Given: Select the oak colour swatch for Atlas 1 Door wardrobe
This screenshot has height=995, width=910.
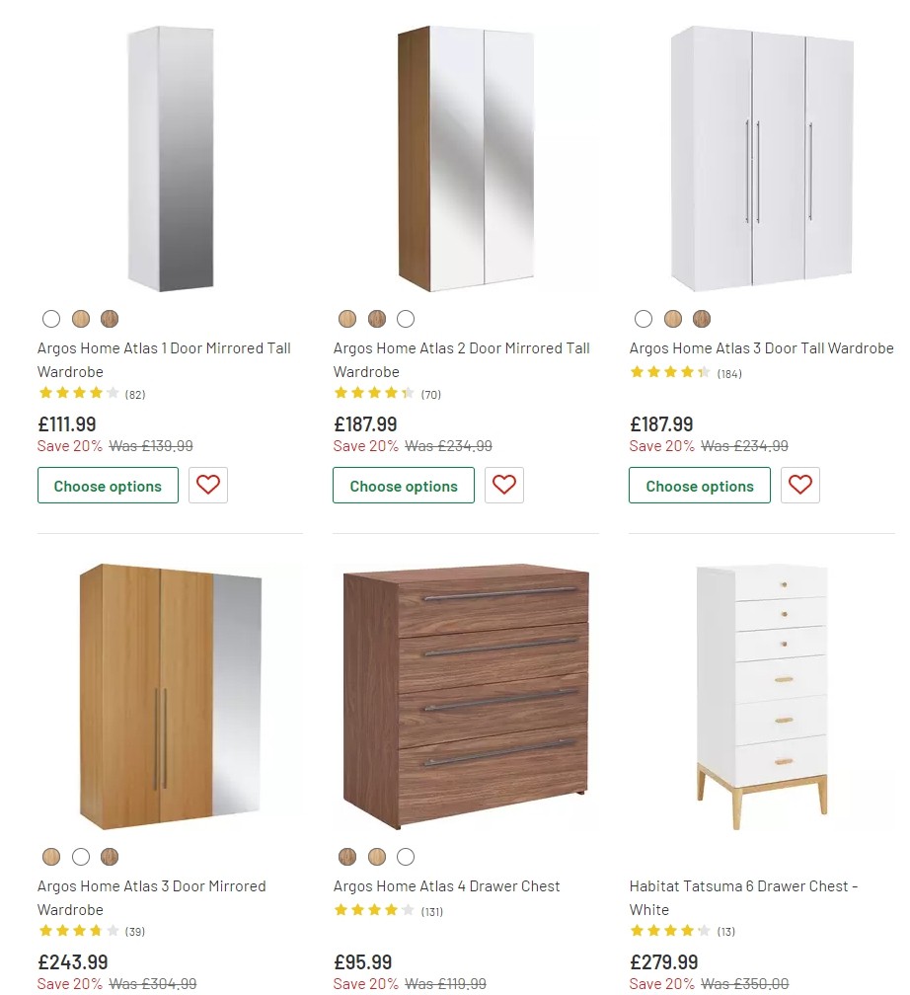Looking at the screenshot, I should [x=81, y=319].
